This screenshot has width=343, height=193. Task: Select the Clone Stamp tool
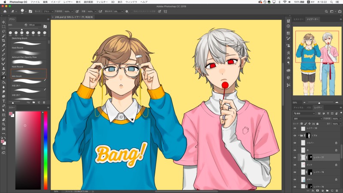tap(3, 69)
